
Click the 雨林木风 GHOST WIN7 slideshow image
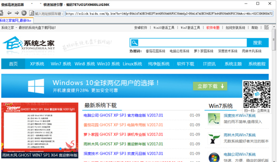point(40,127)
